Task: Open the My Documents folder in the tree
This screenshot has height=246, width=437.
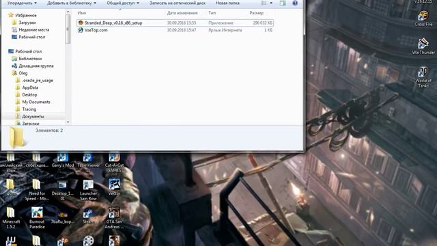Action: pyautogui.click(x=33, y=102)
